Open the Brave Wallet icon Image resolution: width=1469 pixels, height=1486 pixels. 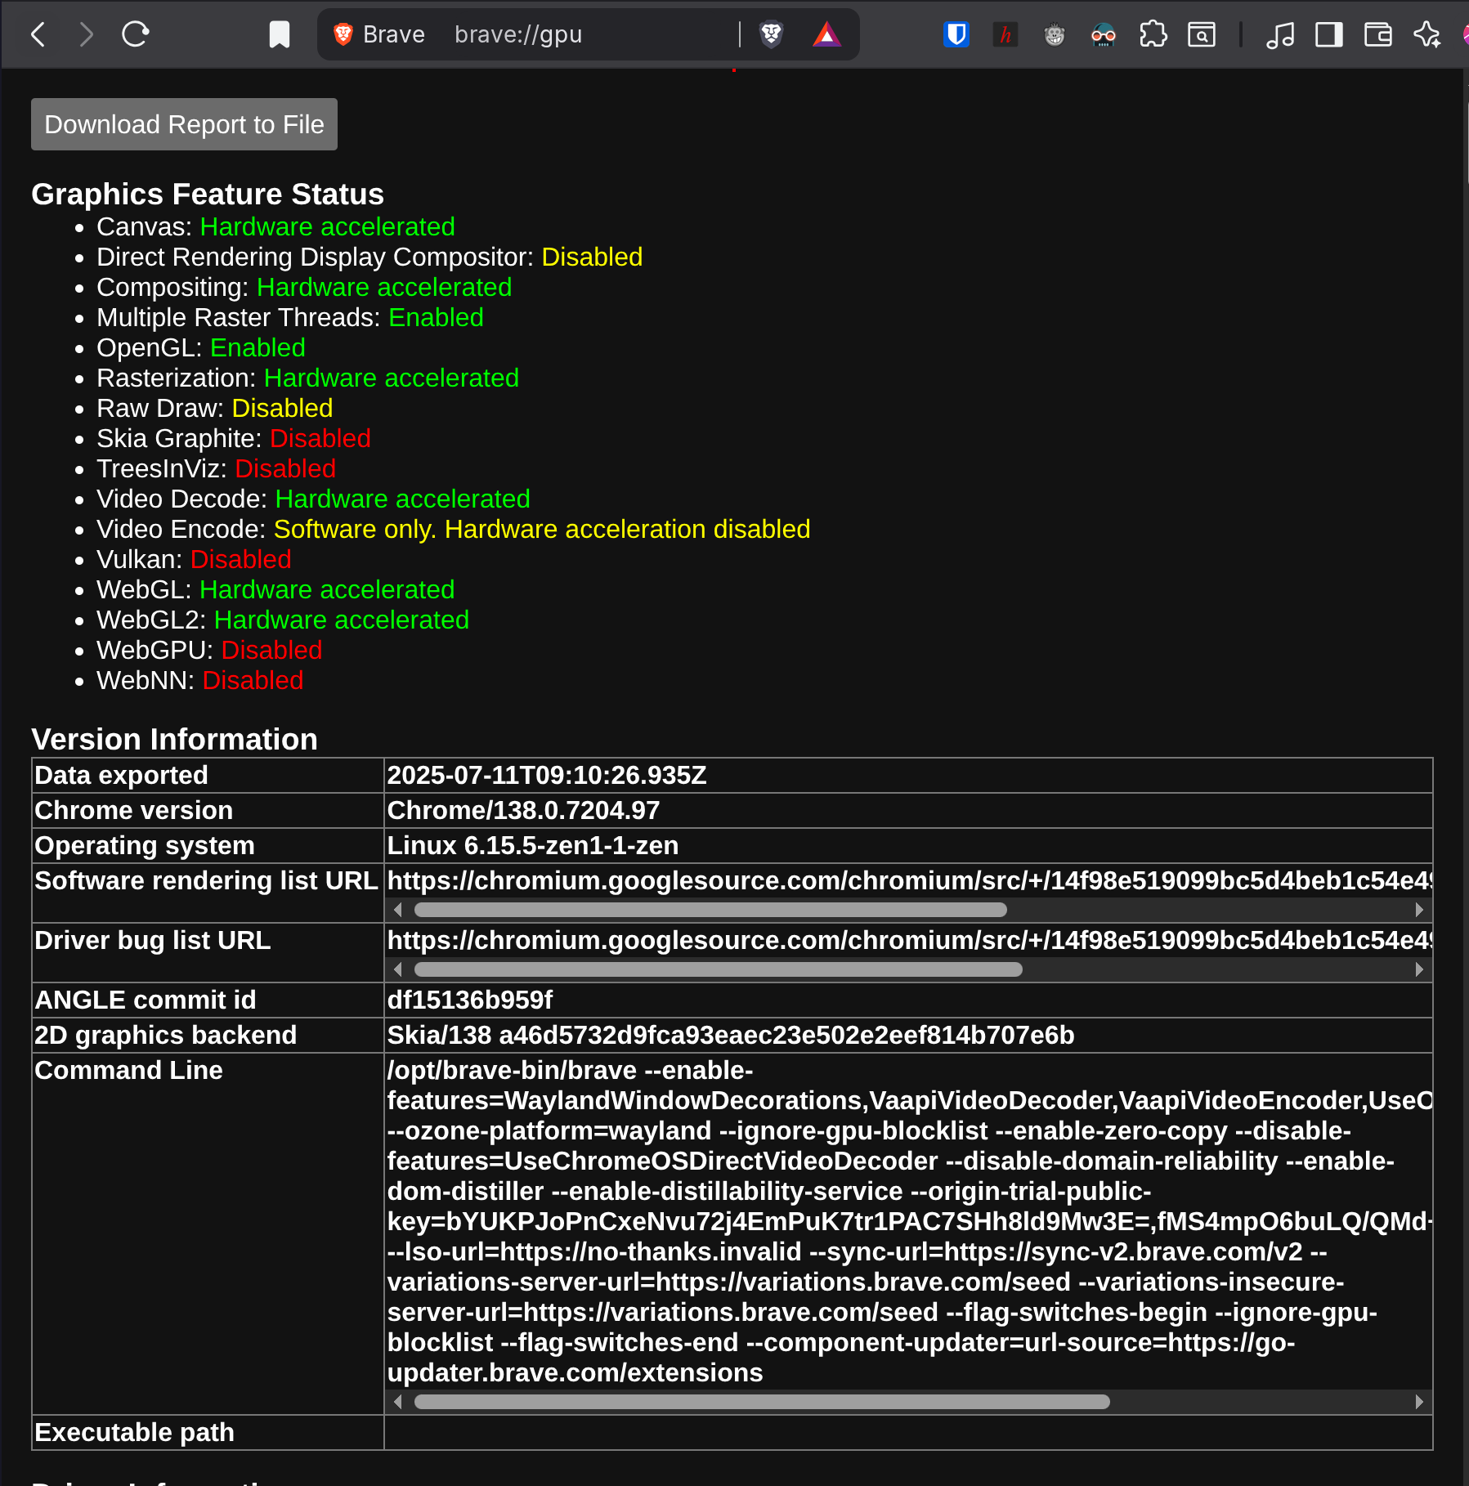point(1378,34)
